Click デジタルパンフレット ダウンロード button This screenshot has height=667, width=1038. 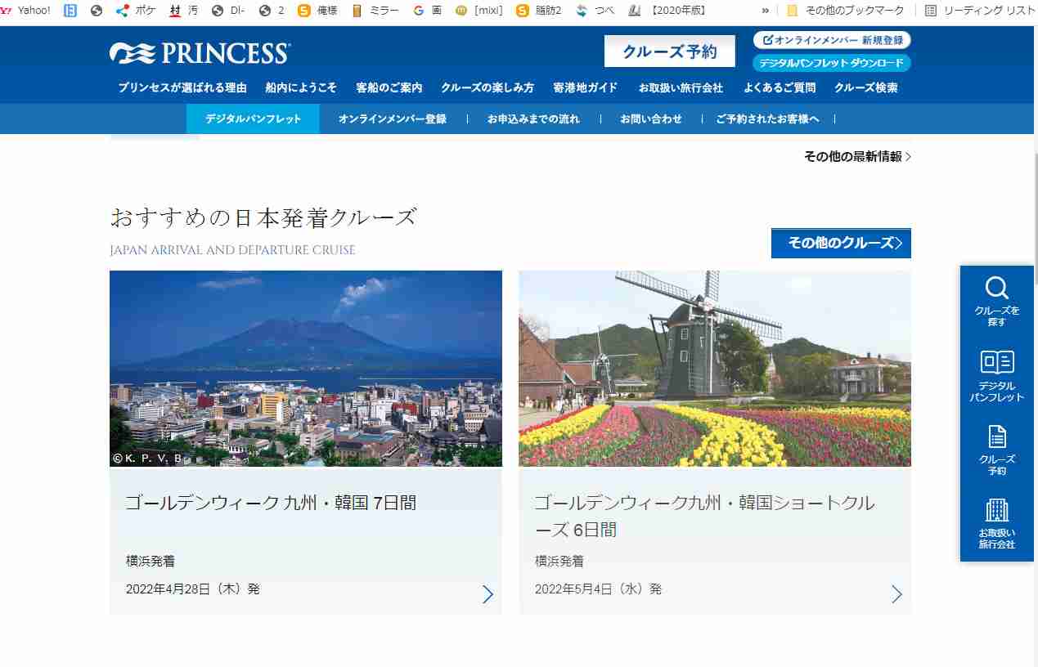(832, 63)
